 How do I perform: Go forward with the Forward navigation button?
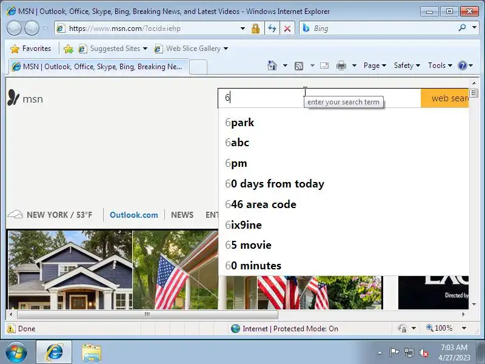click(x=32, y=28)
